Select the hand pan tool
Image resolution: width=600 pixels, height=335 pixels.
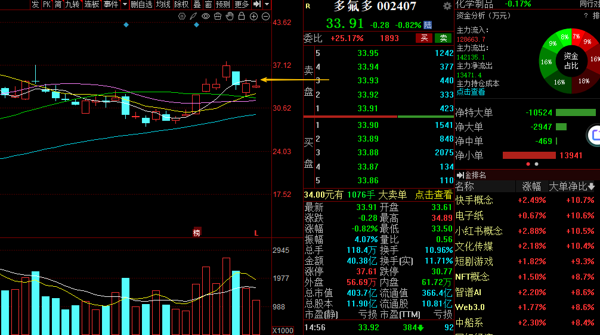pos(230,16)
